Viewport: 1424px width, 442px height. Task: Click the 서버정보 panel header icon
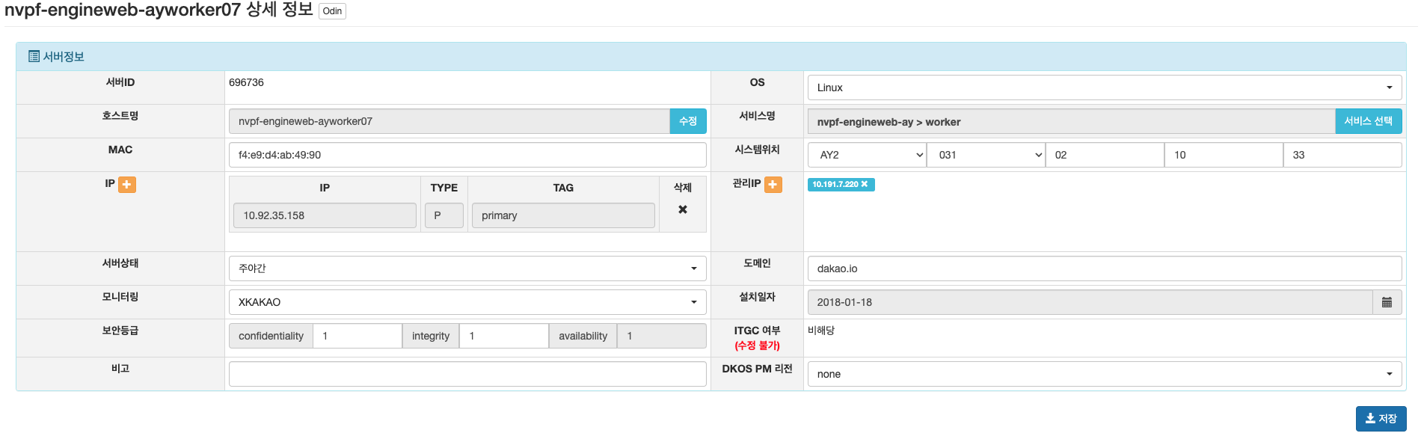coord(34,57)
